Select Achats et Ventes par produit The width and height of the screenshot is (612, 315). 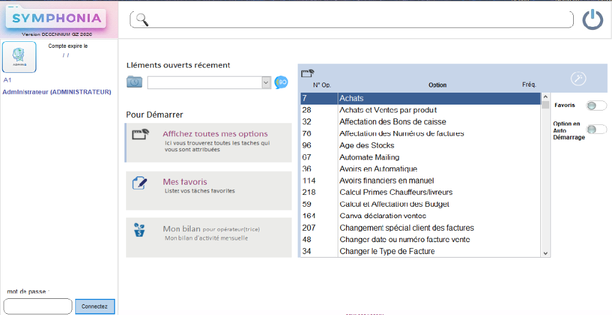pos(388,110)
